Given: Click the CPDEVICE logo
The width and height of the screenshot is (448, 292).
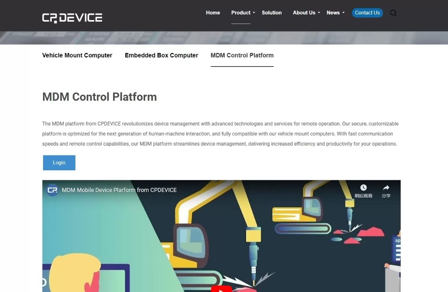Looking at the screenshot, I should click(x=72, y=18).
